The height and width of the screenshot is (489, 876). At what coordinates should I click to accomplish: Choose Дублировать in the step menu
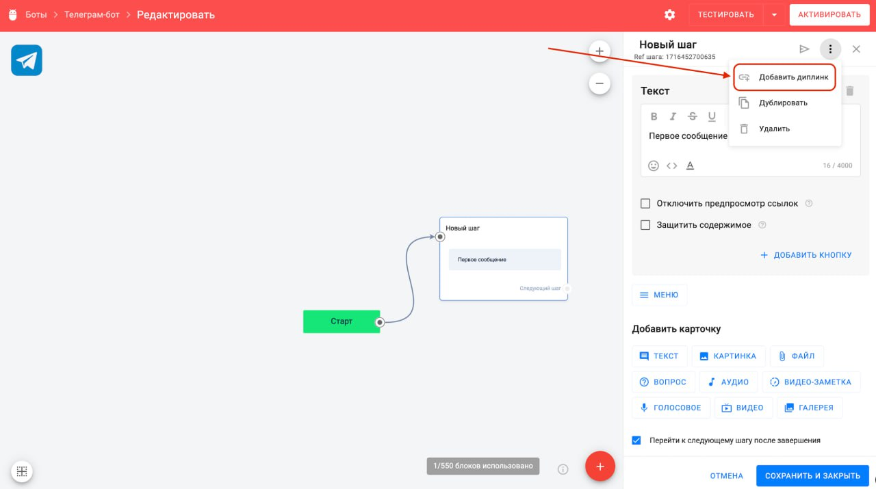tap(783, 103)
